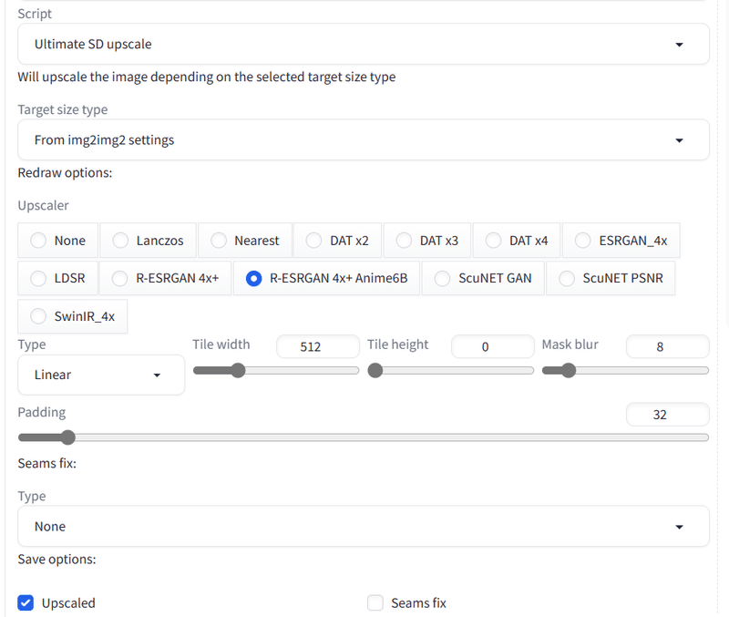Uncheck the Upscaled save option
Viewport: 729px width, 617px height.
coord(25,602)
